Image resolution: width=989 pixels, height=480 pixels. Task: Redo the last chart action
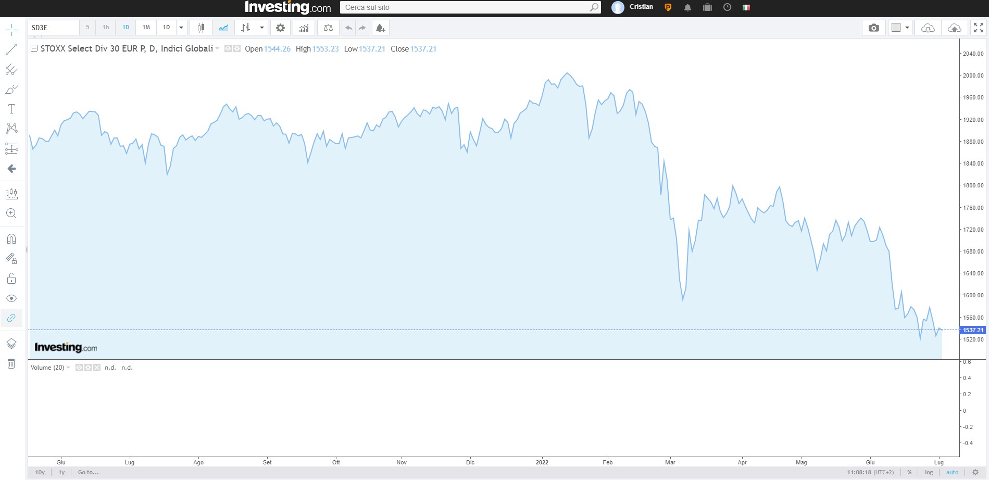362,28
